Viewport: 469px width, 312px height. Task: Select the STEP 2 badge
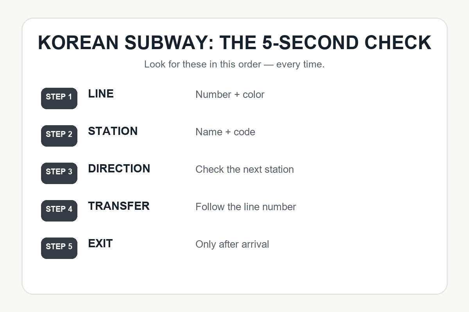coord(59,136)
